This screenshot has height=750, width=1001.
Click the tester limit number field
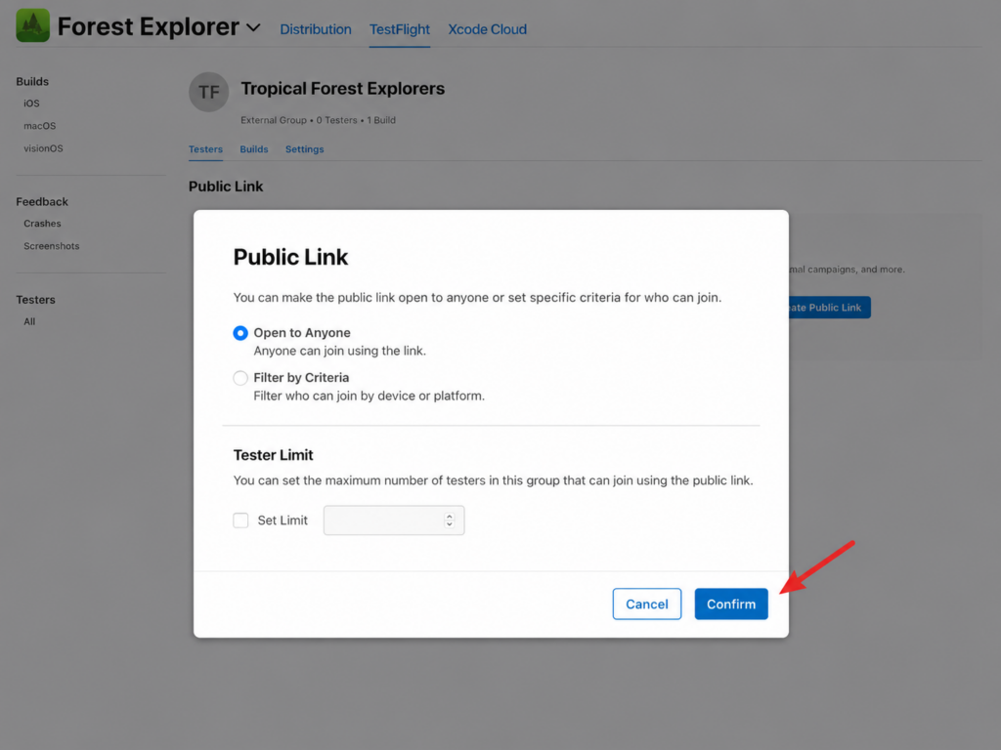(x=394, y=521)
